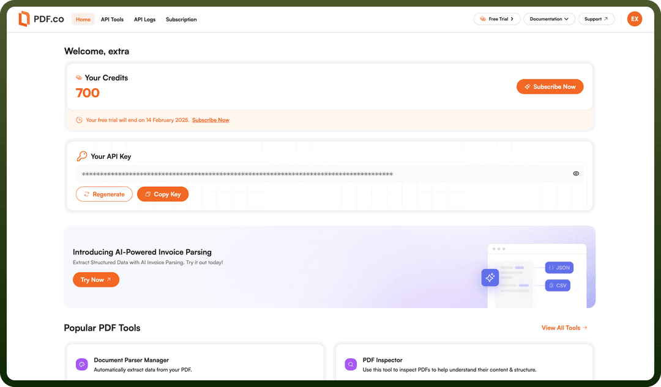The image size is (661, 387).
Task: Click the Popular PDF Tools heading
Action: pos(102,328)
